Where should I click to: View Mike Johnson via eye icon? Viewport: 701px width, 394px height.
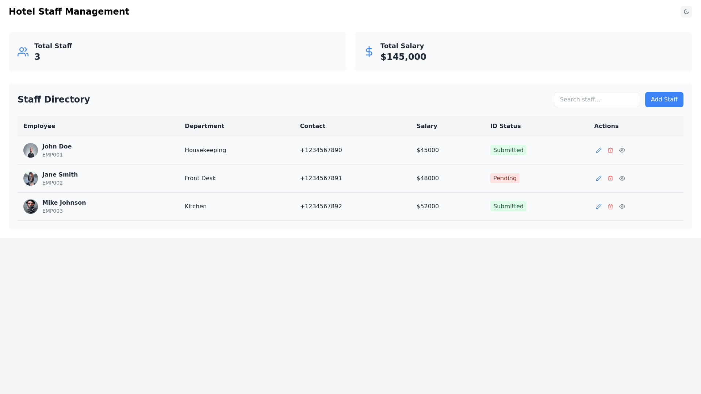[622, 206]
